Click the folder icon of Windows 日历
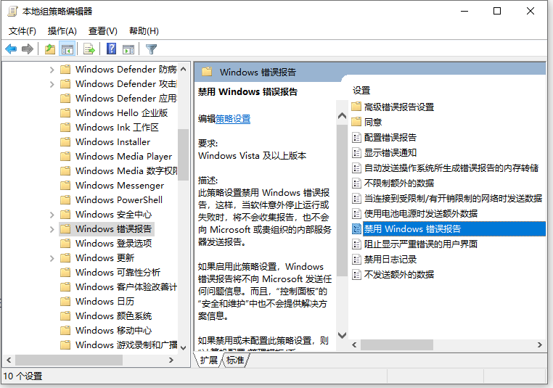The width and height of the screenshot is (553, 388). point(65,301)
